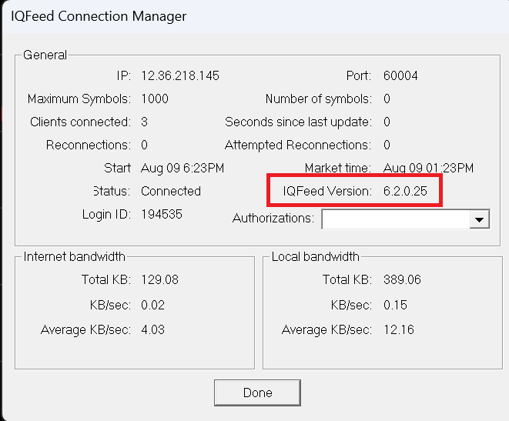Open the Authorizations dropdown arrow
The height and width of the screenshot is (421, 509).
coord(480,219)
